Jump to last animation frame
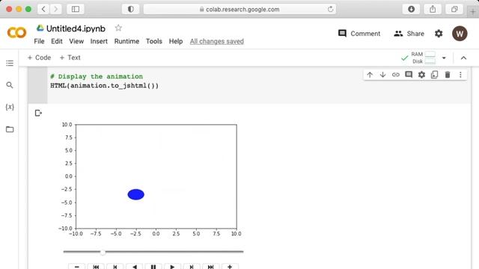 click(210, 267)
